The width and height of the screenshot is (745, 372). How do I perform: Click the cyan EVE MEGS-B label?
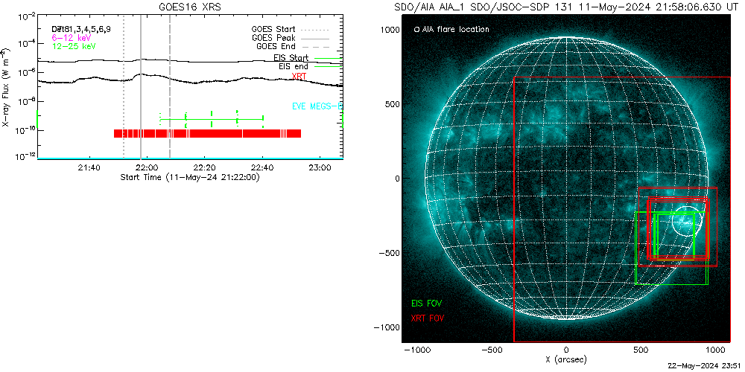point(317,106)
